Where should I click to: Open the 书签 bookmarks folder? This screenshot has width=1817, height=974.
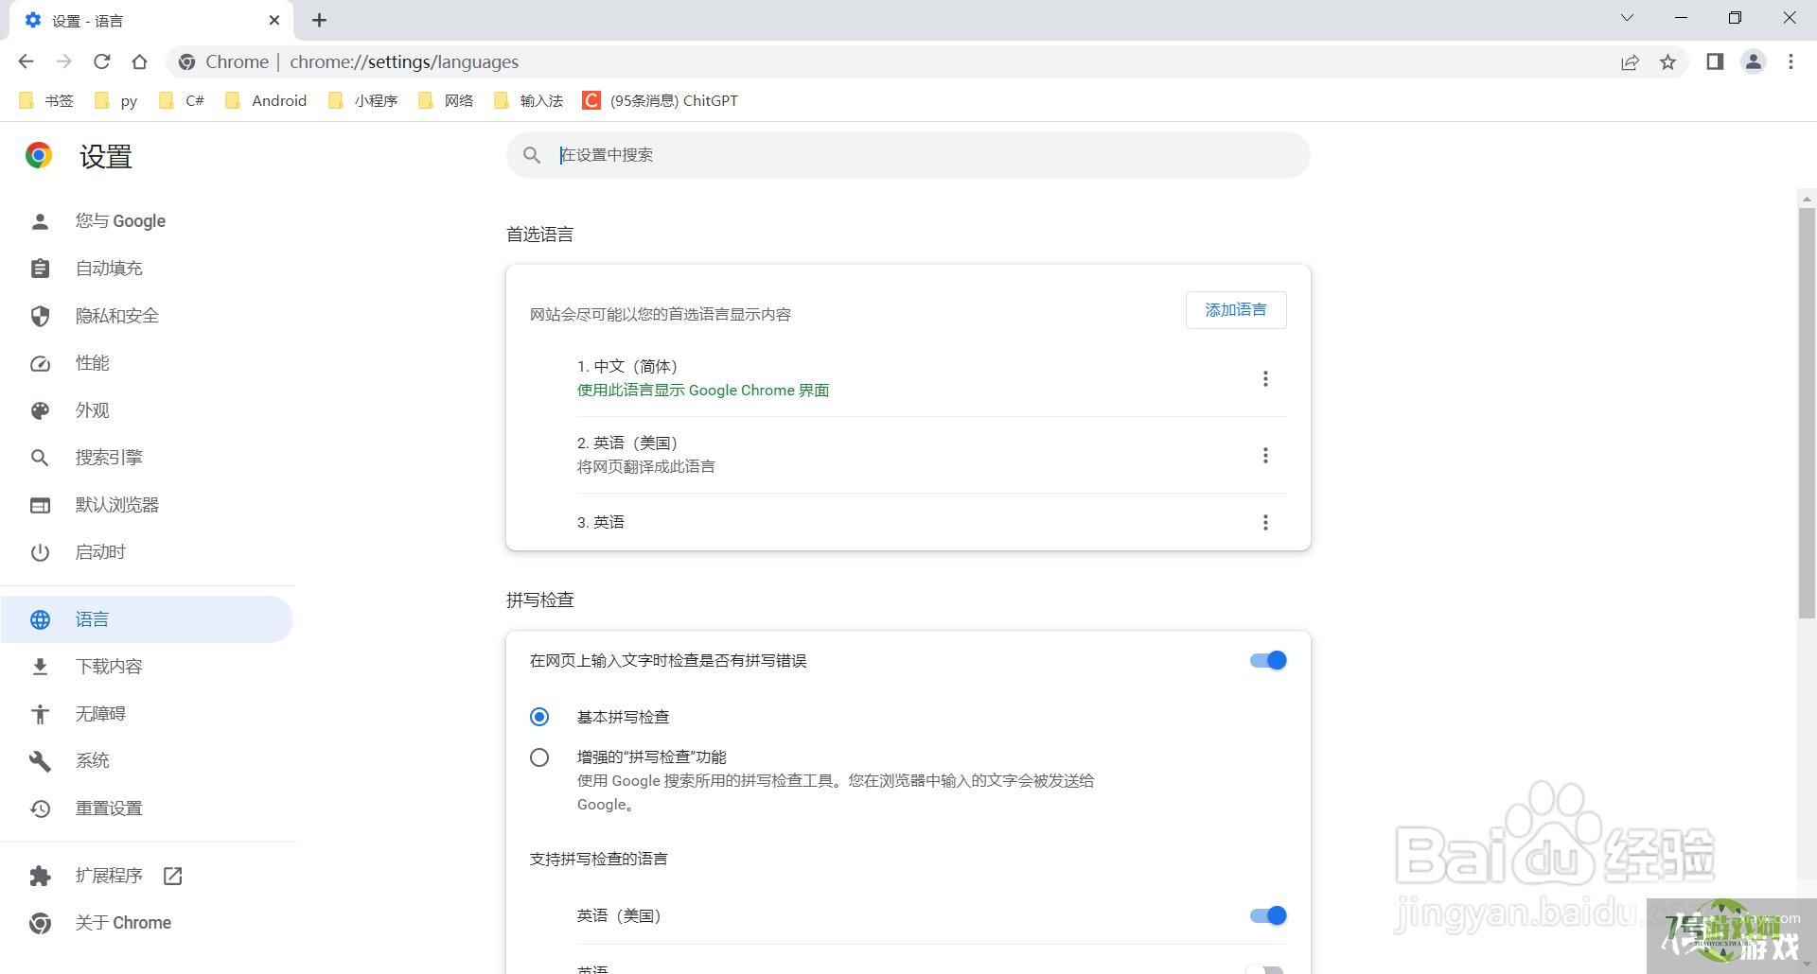[46, 100]
